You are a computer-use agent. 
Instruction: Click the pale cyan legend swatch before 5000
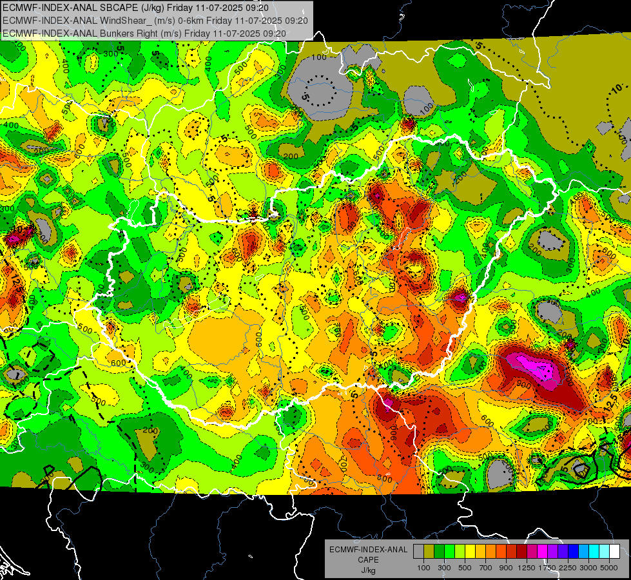coord(604,551)
